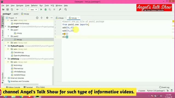The image size is (175, 98).
Task: Close the one.py editor tab
Action: click(65, 18)
